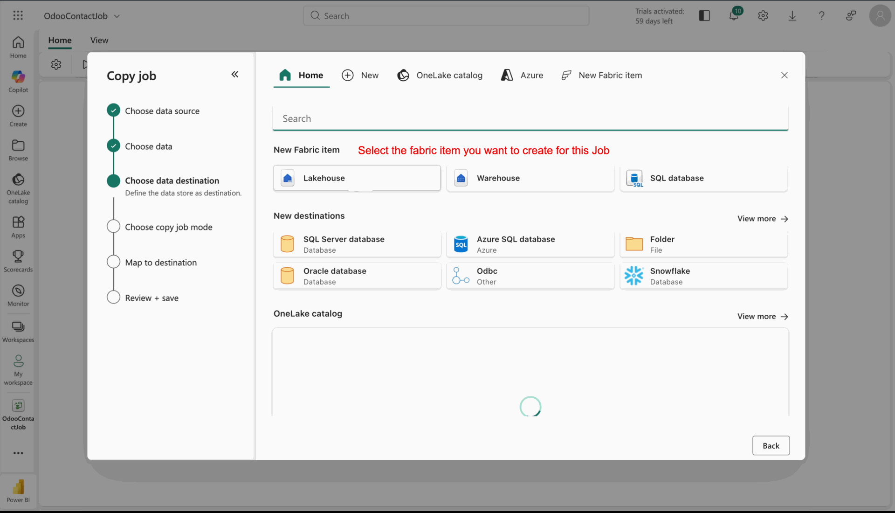Click the app launcher grid icon
895x513 pixels.
point(18,16)
